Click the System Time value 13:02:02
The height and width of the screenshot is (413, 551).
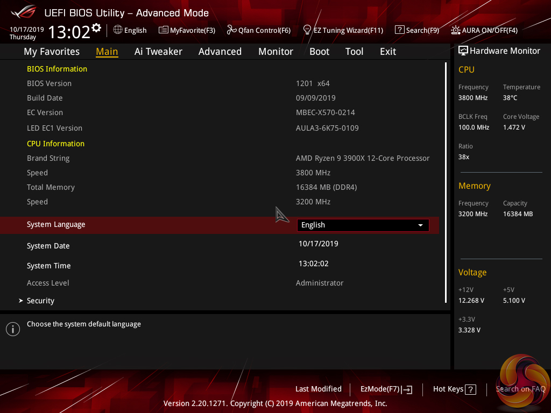click(314, 264)
